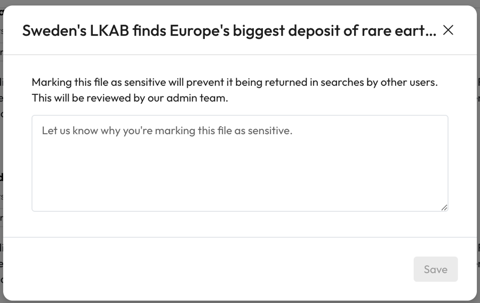Click the "Let us know why" placeholder text
Image resolution: width=480 pixels, height=303 pixels.
(x=167, y=130)
